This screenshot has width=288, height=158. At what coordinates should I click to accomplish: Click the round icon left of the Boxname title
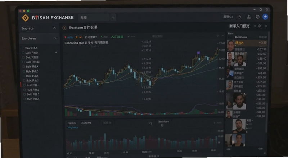click(x=64, y=28)
